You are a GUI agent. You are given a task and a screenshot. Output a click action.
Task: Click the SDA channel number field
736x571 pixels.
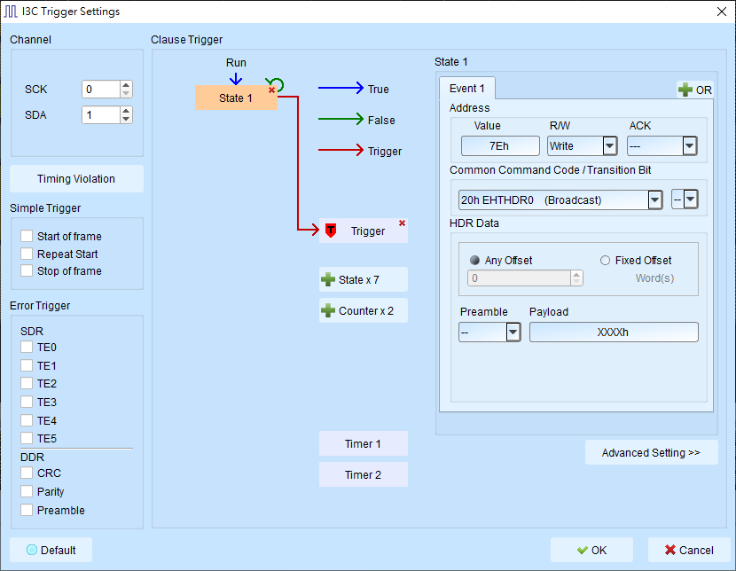[x=101, y=115]
